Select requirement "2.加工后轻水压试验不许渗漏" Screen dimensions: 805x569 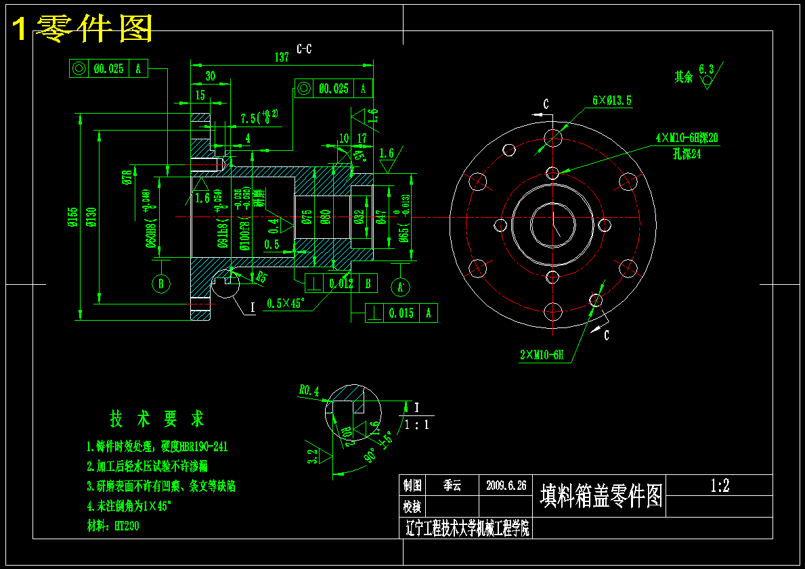147,466
